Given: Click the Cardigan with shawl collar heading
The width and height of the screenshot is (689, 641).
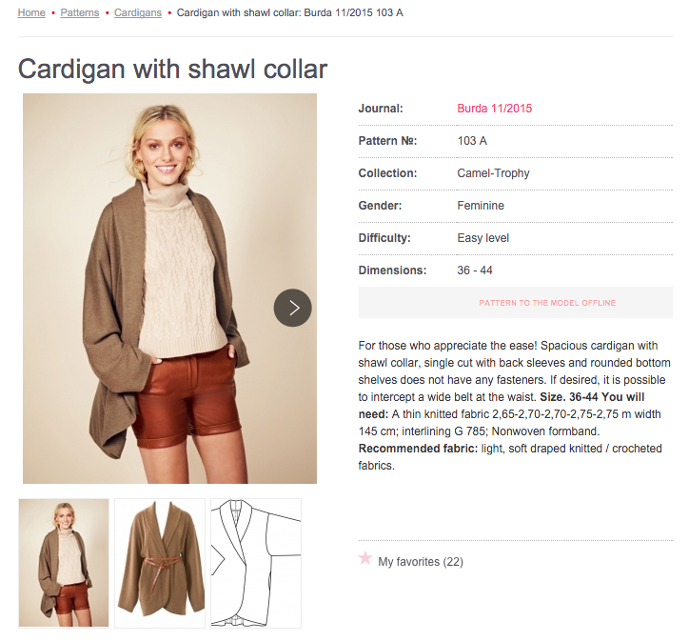Looking at the screenshot, I should click(172, 69).
